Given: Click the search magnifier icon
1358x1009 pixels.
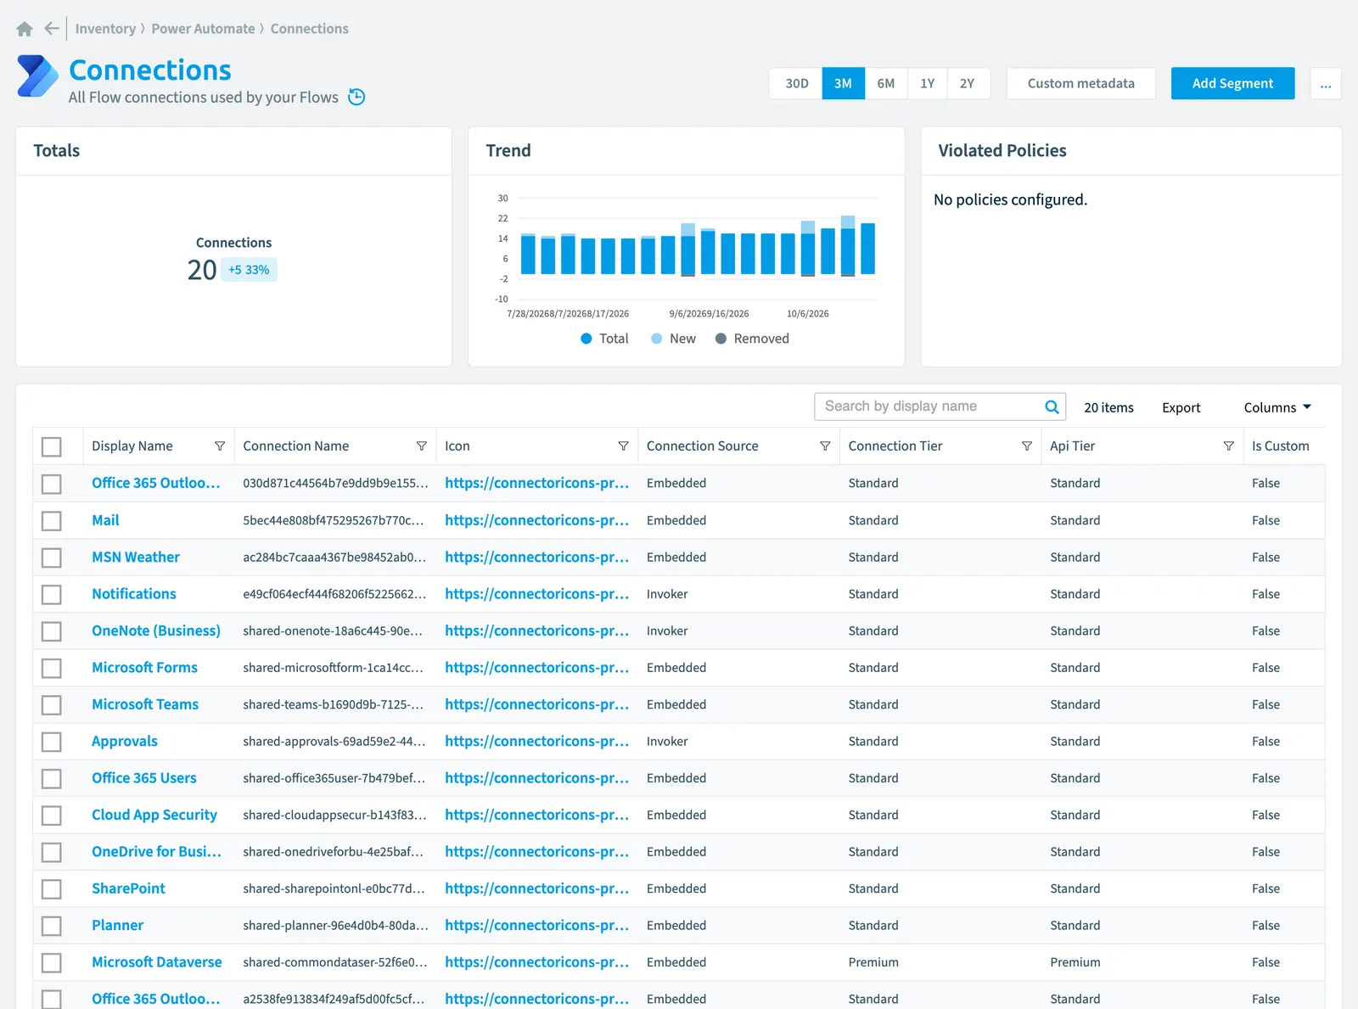Looking at the screenshot, I should [1052, 406].
